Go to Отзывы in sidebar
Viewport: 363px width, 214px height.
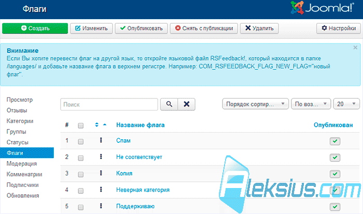point(17,110)
